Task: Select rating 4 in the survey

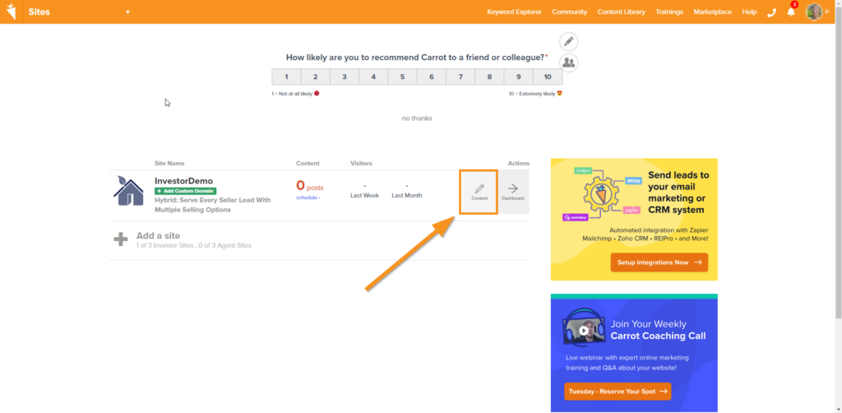Action: (373, 77)
